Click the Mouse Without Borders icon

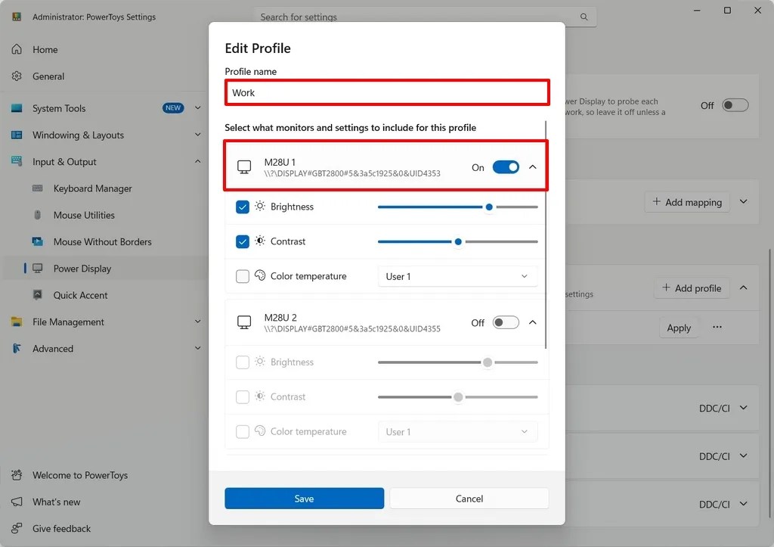(38, 241)
